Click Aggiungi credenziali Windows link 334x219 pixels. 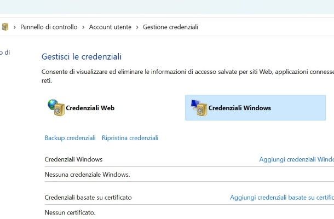[297, 159]
